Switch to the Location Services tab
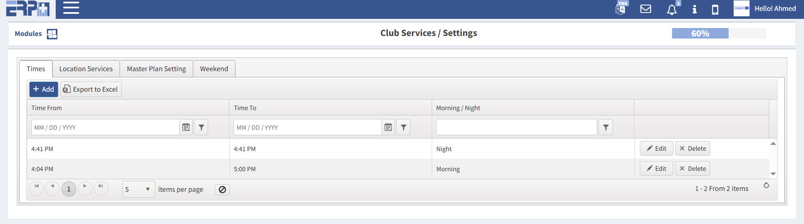 point(86,69)
